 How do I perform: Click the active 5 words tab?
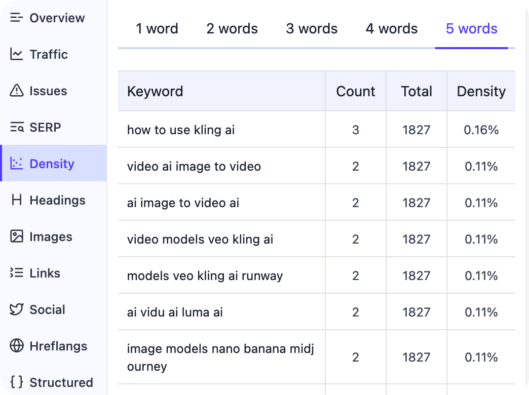tap(472, 29)
